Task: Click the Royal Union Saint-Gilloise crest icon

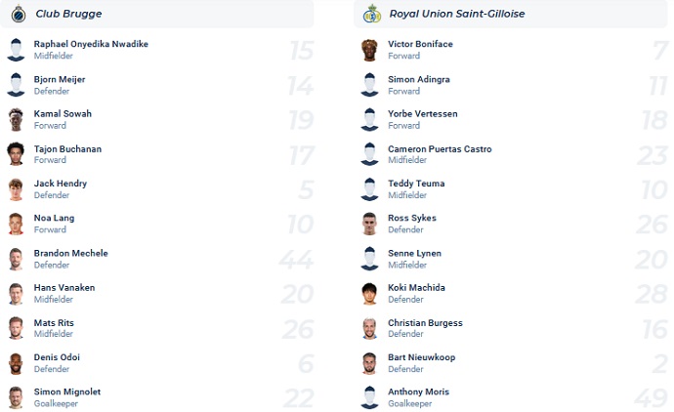Action: (x=370, y=14)
